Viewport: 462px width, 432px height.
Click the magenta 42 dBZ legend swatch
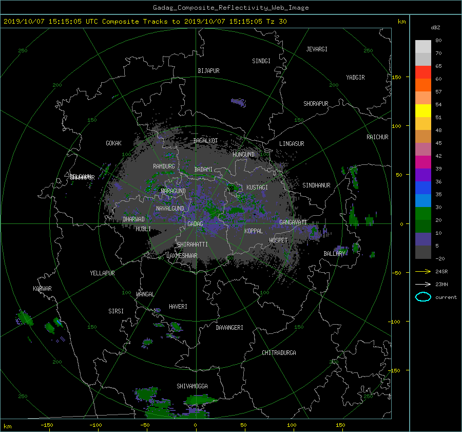tap(423, 162)
